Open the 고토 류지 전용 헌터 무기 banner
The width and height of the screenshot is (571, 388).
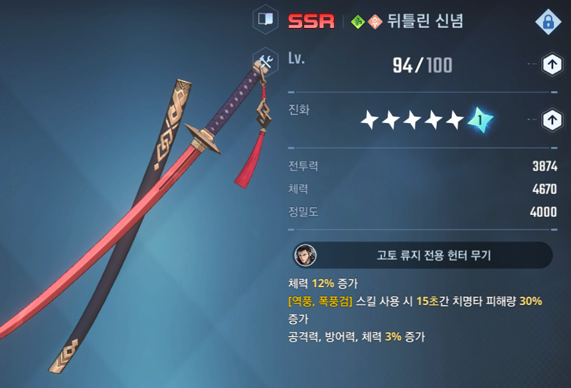click(423, 255)
